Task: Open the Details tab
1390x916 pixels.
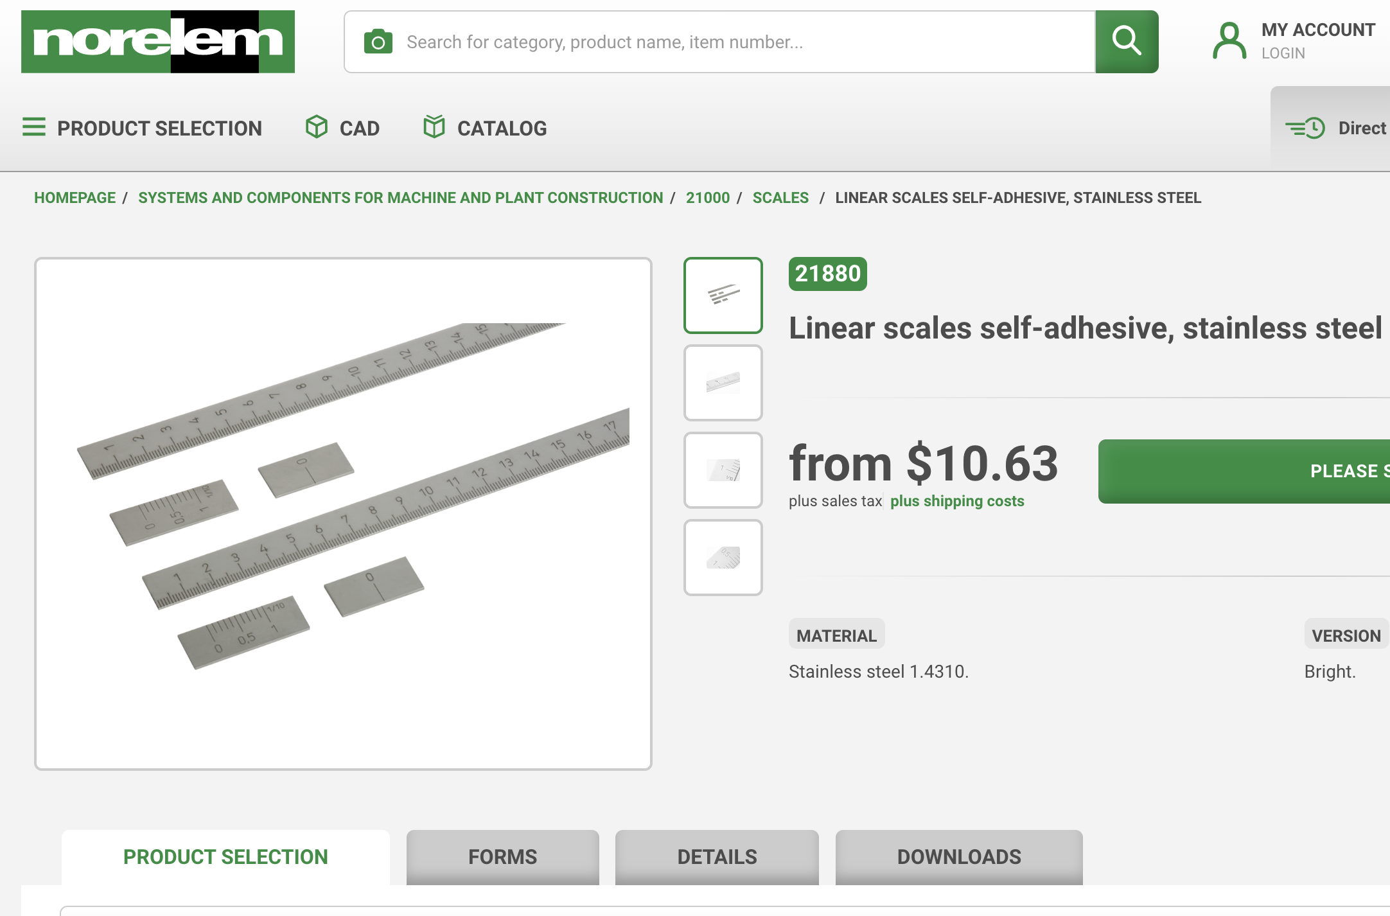Action: point(717,857)
